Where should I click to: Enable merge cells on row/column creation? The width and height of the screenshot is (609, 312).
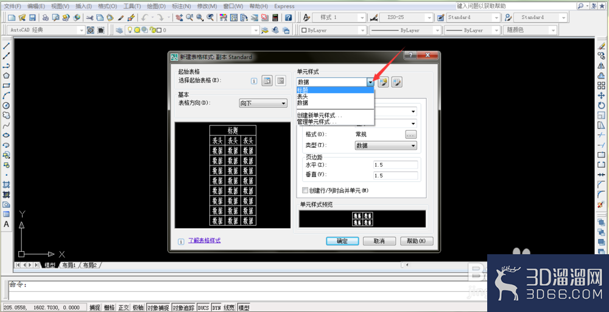[x=305, y=190]
